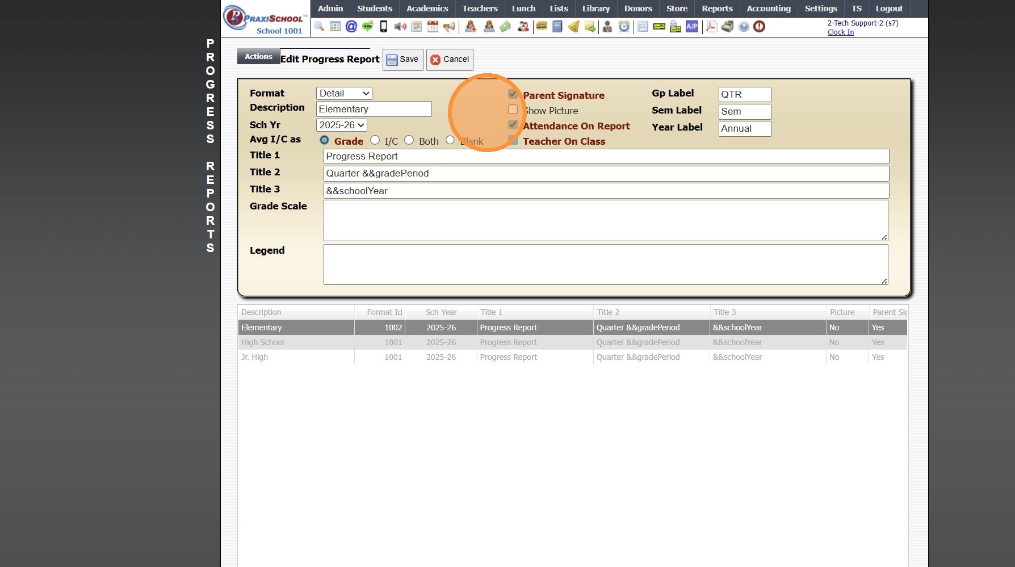The height and width of the screenshot is (567, 1015).
Task: Open the Reports menu
Action: point(717,9)
